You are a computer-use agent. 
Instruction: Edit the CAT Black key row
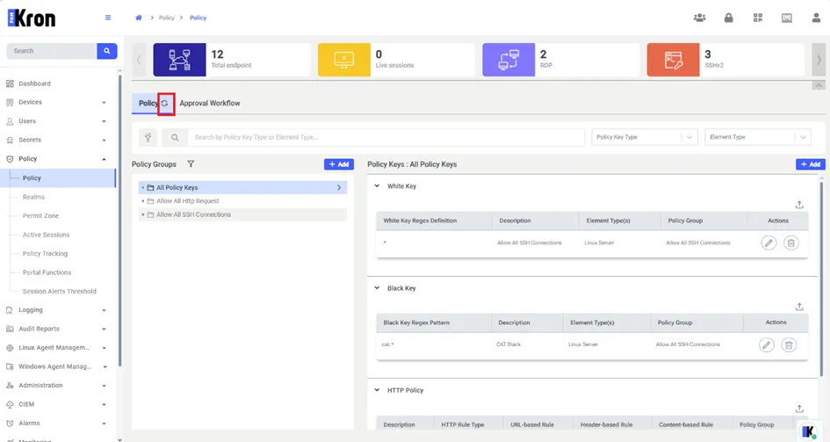(x=767, y=345)
